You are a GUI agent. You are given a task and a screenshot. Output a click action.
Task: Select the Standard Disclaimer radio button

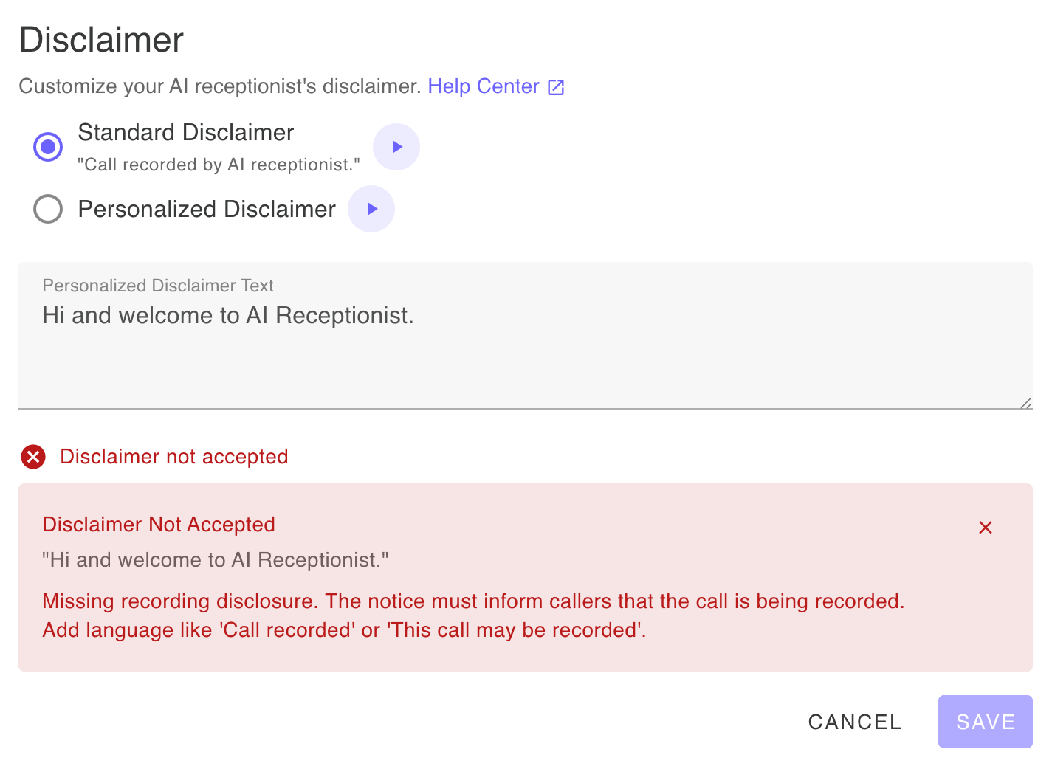pos(47,146)
